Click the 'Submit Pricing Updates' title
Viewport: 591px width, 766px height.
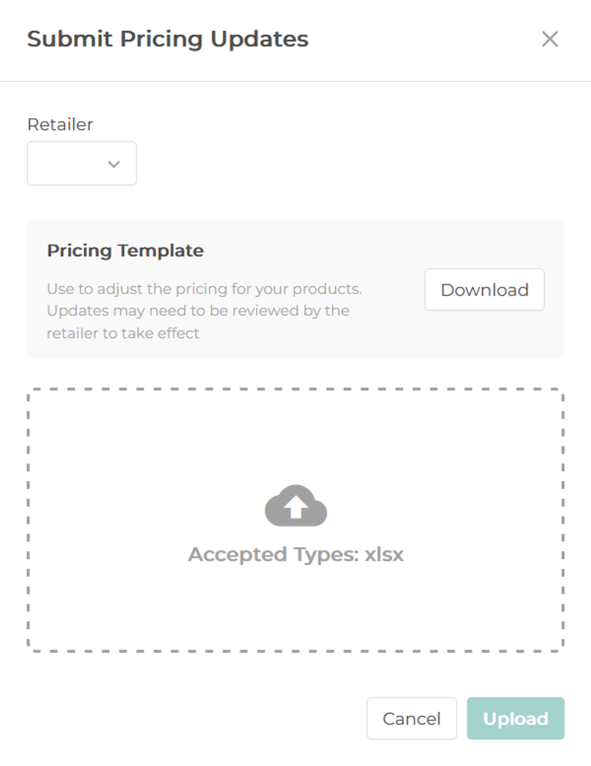click(x=168, y=39)
